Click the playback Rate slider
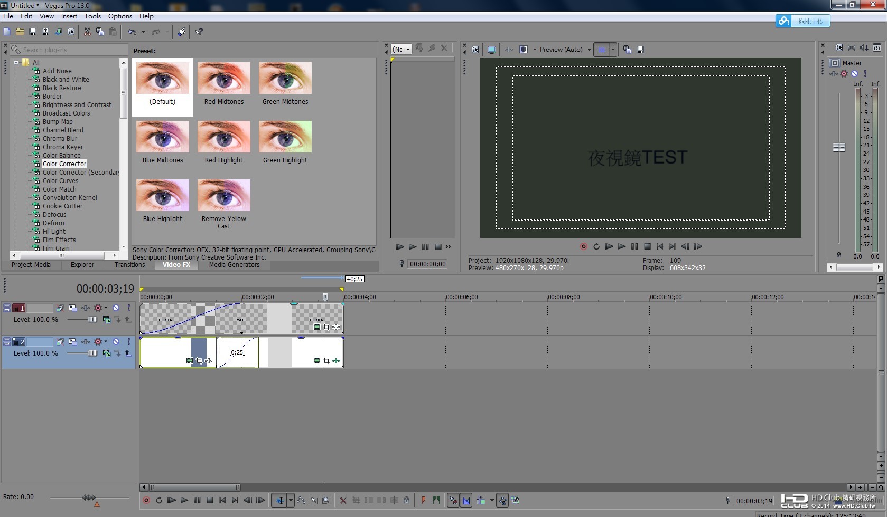 click(x=89, y=497)
